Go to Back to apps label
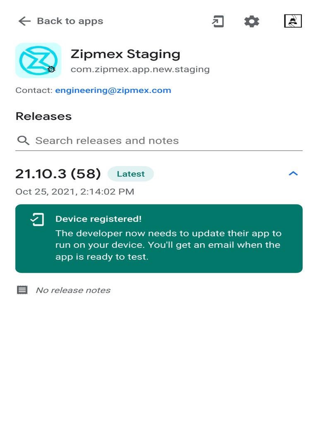 click(70, 21)
